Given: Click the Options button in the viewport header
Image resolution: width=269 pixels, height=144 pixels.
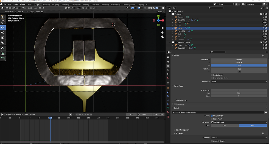Looking at the screenshot, I should [160, 12].
